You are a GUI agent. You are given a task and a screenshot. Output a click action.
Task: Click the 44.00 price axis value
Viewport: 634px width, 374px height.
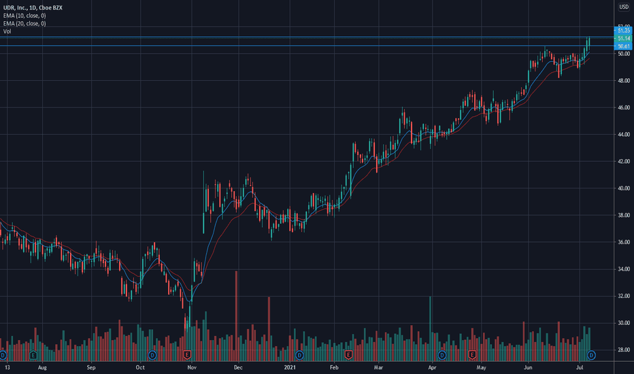[x=624, y=134]
